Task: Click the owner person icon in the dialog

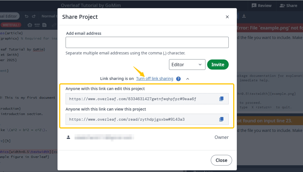Action: (x=69, y=137)
